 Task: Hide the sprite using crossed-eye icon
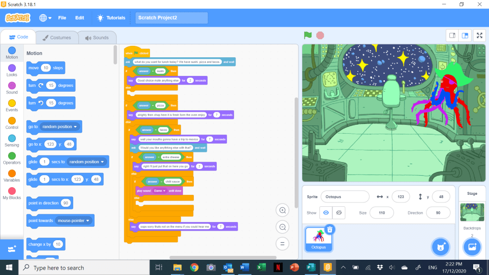[x=339, y=212]
